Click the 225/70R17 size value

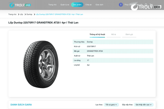point(91,46)
